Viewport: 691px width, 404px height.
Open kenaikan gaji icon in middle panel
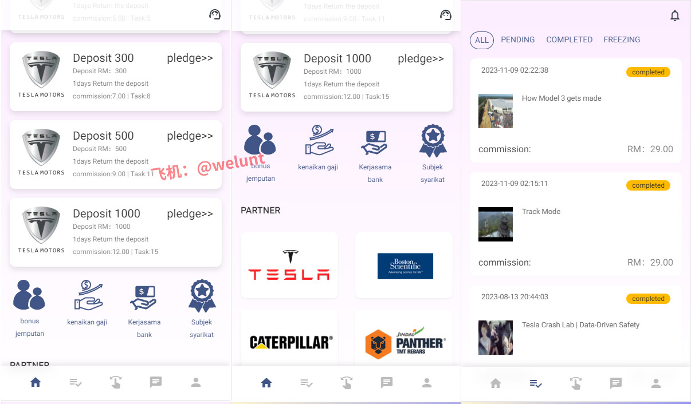(318, 141)
